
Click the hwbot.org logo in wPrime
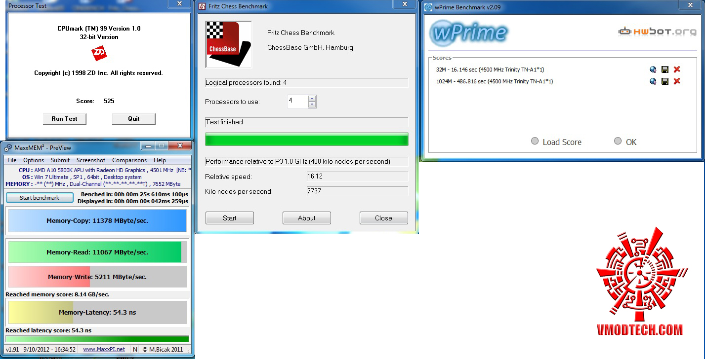click(x=657, y=32)
